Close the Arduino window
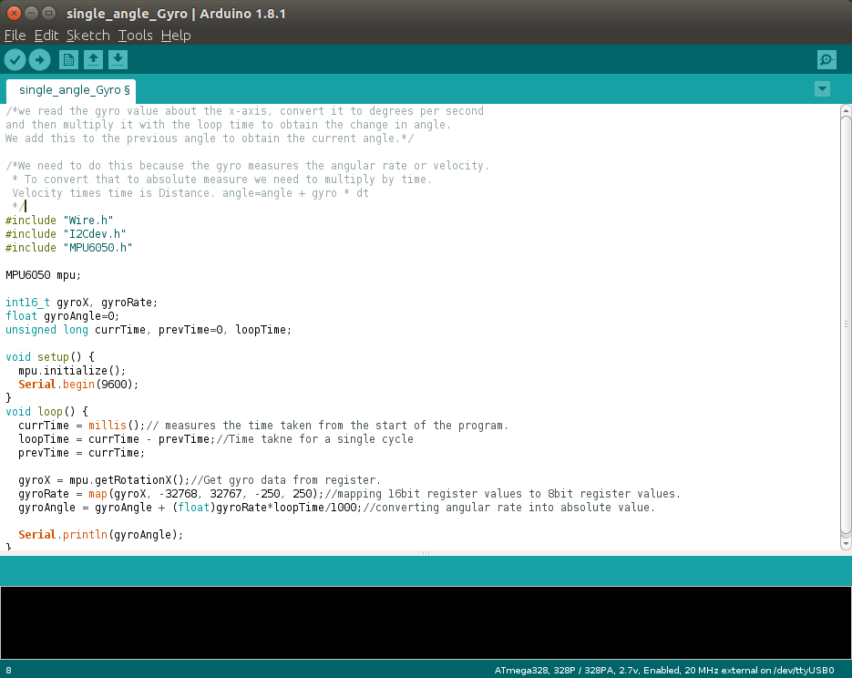The width and height of the screenshot is (852, 678). [15, 13]
